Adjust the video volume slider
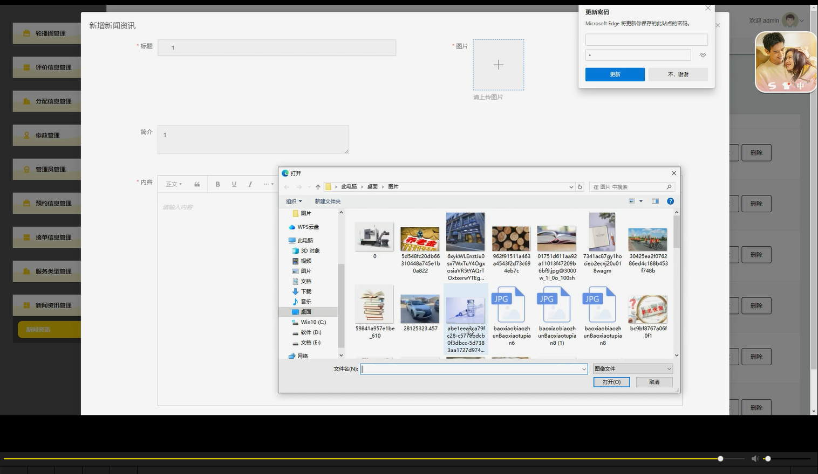This screenshot has height=474, width=818. tap(787, 458)
